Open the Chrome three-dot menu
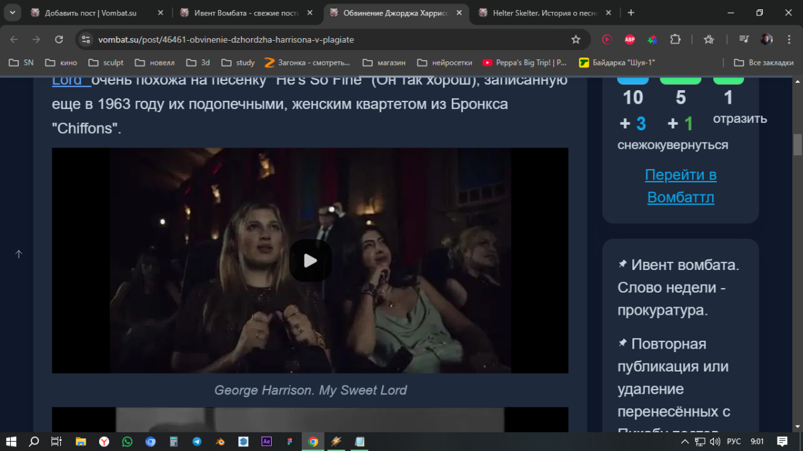803x451 pixels. pos(789,39)
